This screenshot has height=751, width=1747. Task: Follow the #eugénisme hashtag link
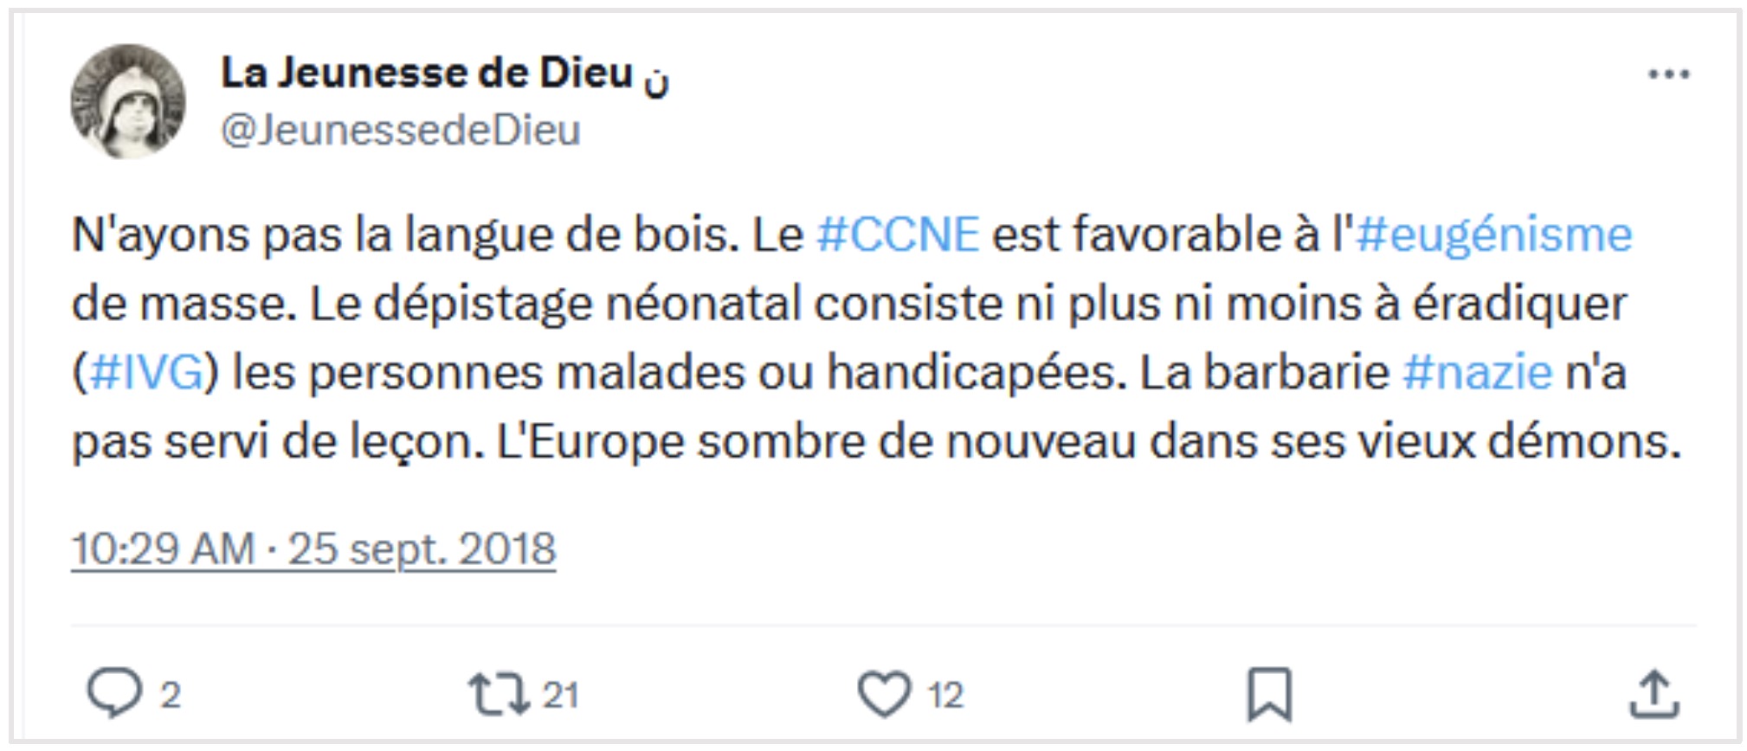1493,235
